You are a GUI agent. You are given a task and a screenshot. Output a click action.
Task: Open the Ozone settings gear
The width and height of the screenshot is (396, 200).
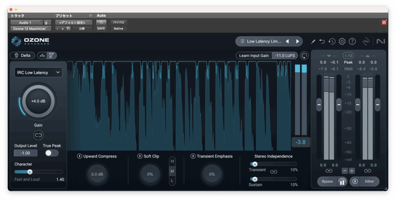click(342, 41)
